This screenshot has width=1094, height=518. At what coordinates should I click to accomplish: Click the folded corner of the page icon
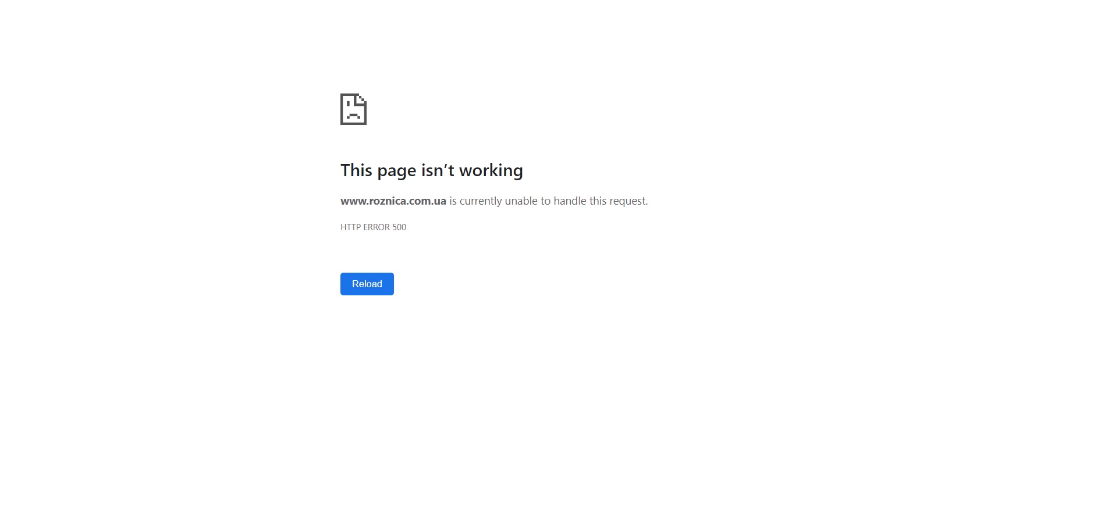(362, 98)
